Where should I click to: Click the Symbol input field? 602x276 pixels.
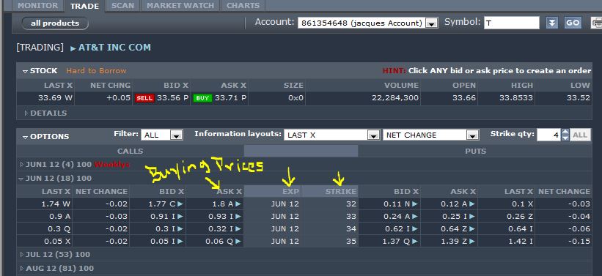click(511, 23)
